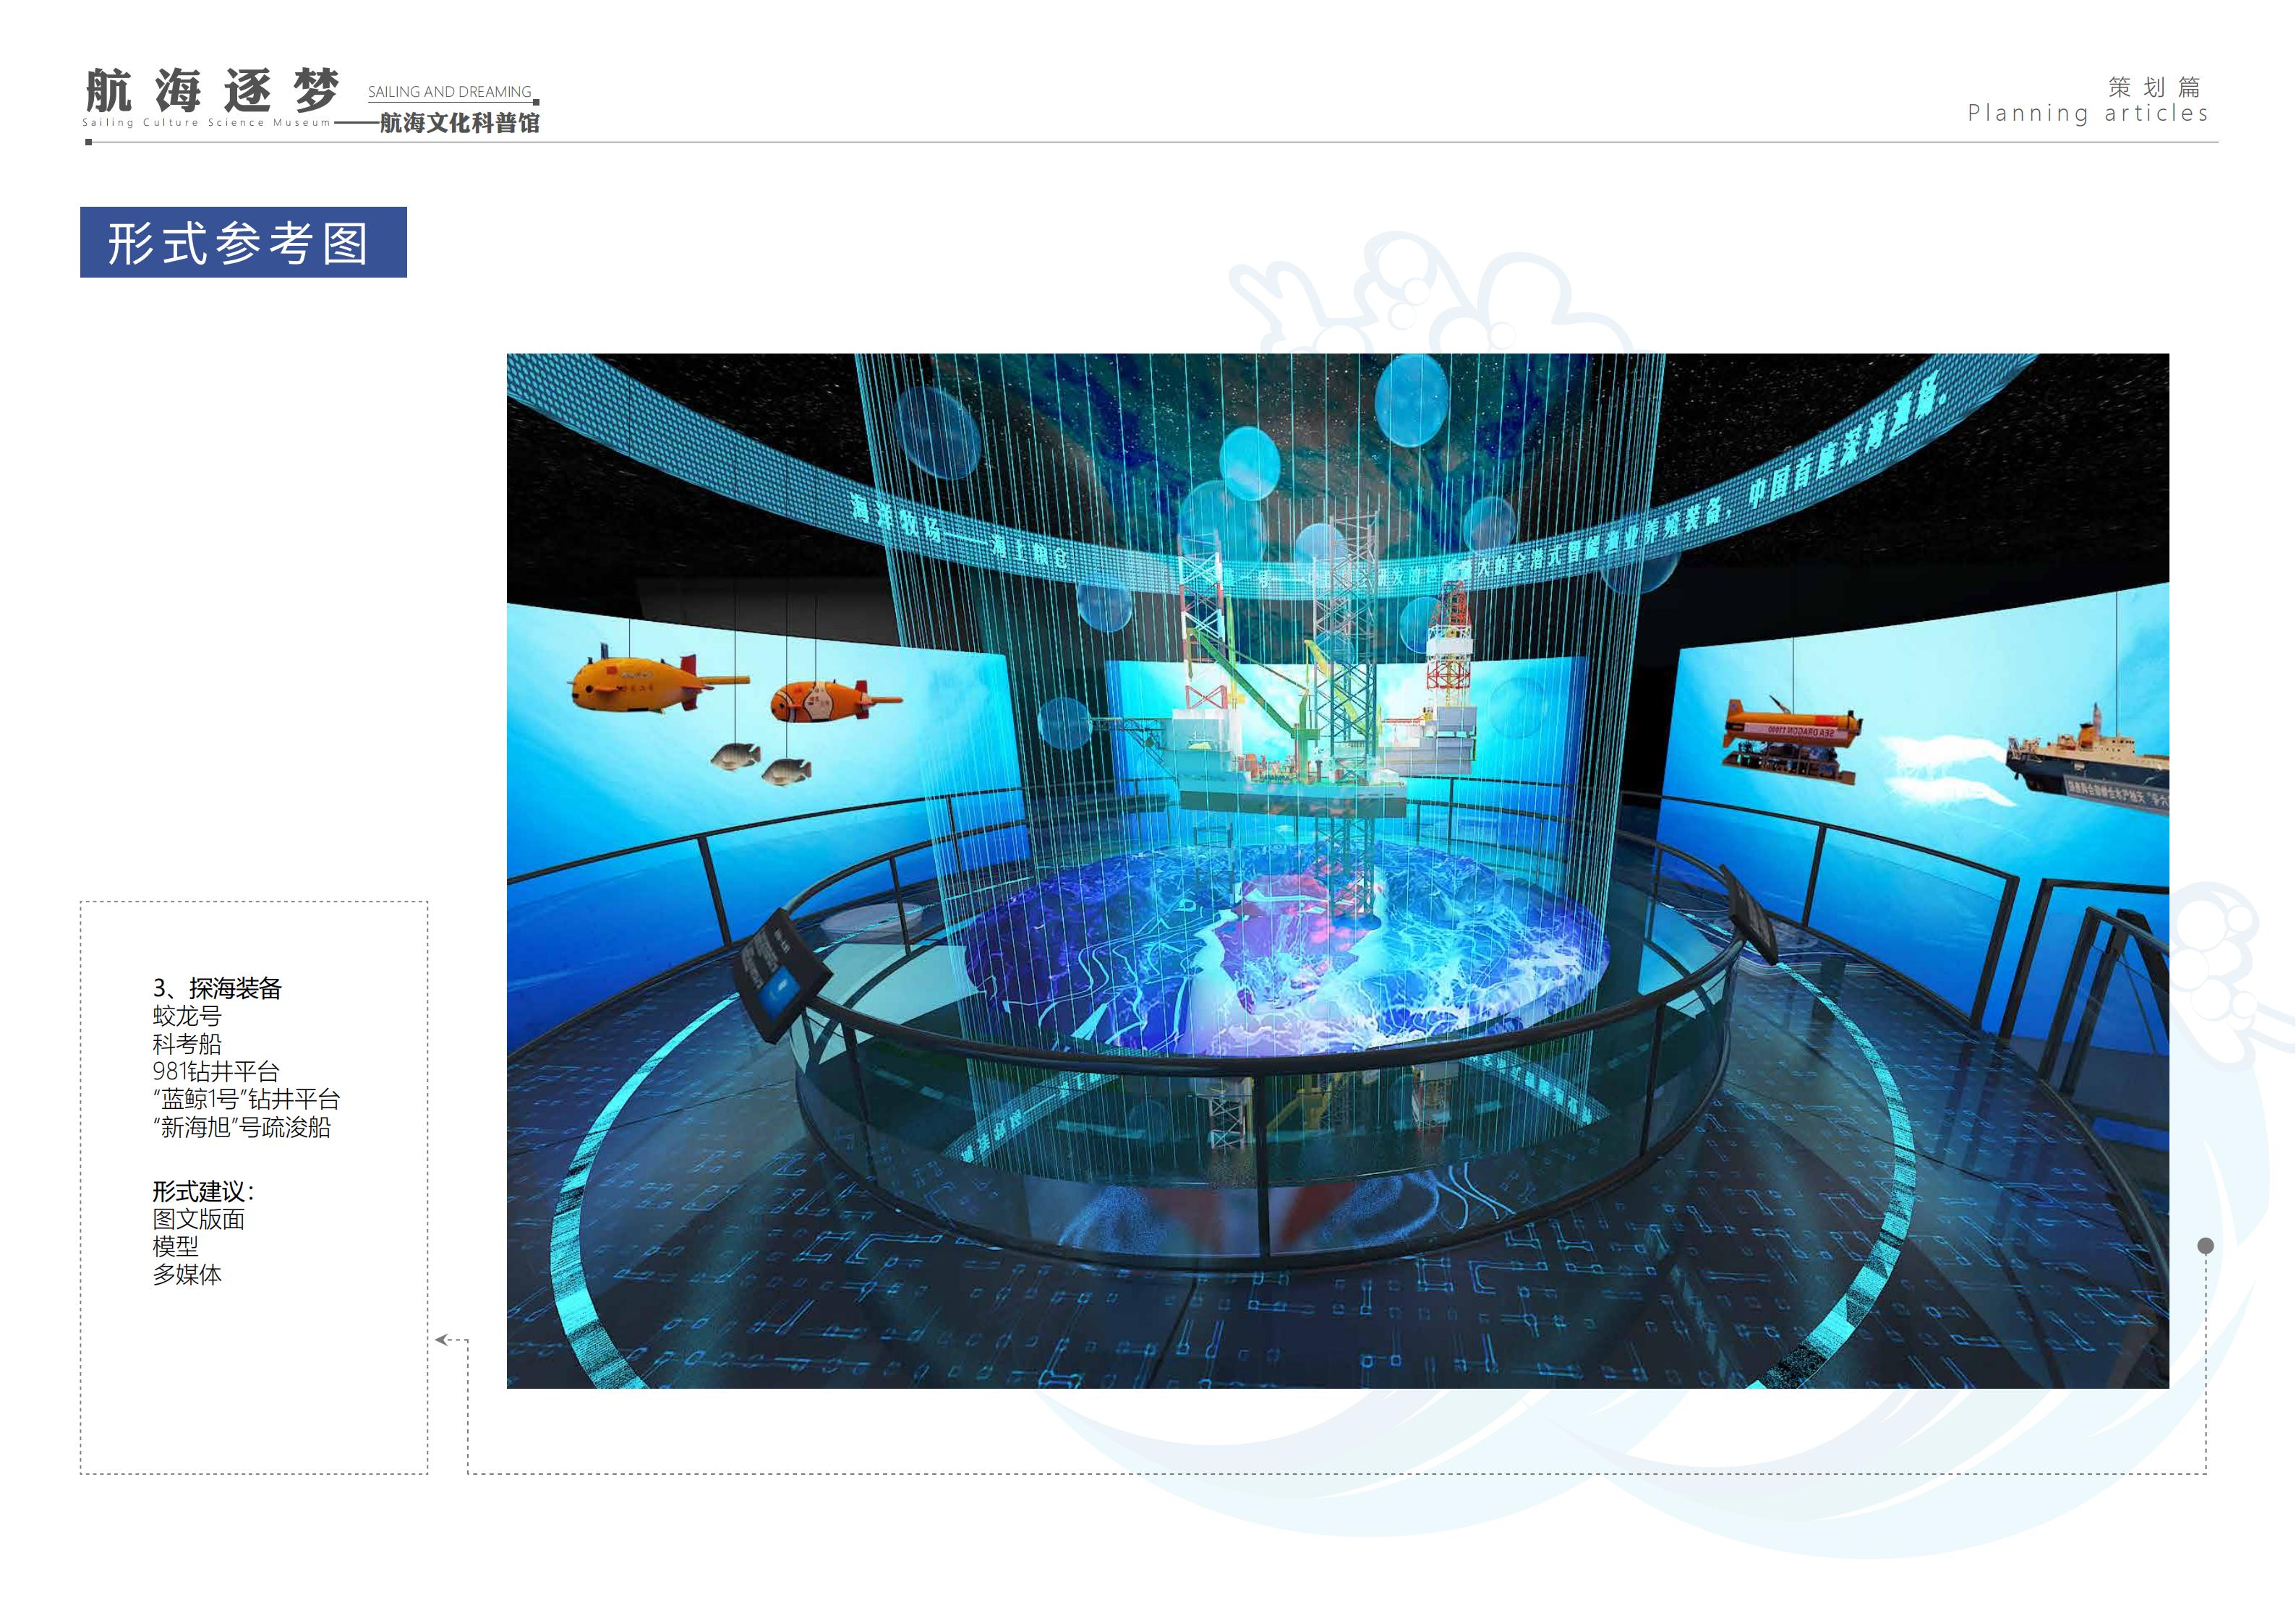Click the "新海旭"号疏浚船 list item
2296x1623 pixels.
(x=241, y=1128)
